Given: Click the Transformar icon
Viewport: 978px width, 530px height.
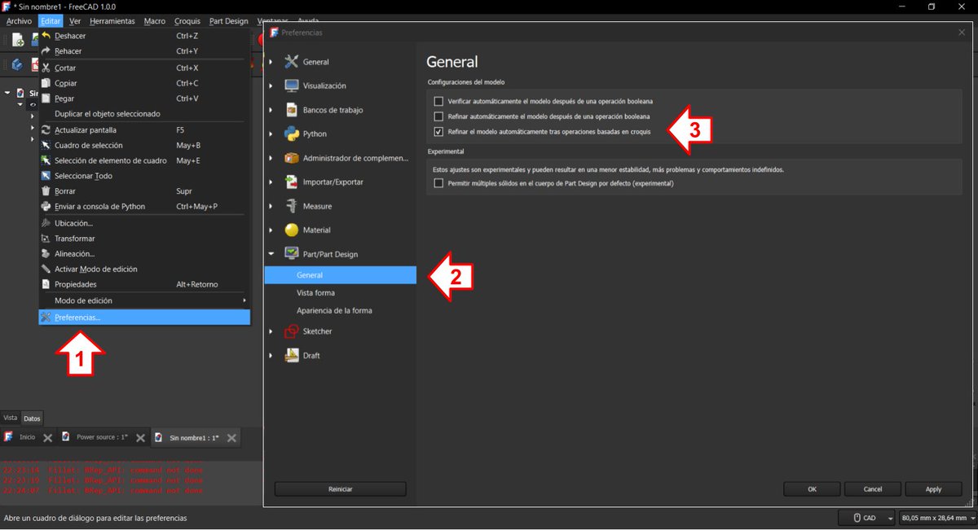Looking at the screenshot, I should click(46, 239).
